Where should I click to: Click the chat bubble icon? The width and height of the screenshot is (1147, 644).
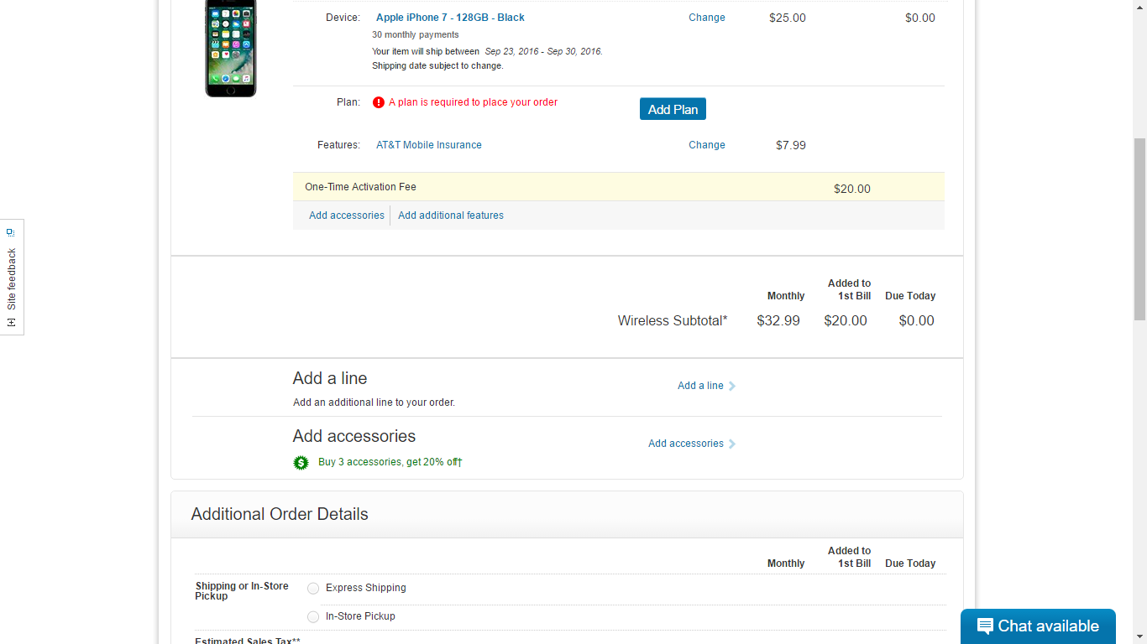[985, 626]
